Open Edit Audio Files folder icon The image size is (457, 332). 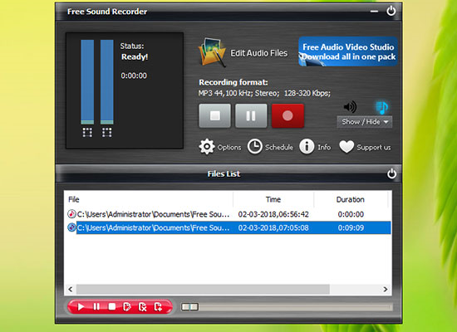coord(212,52)
